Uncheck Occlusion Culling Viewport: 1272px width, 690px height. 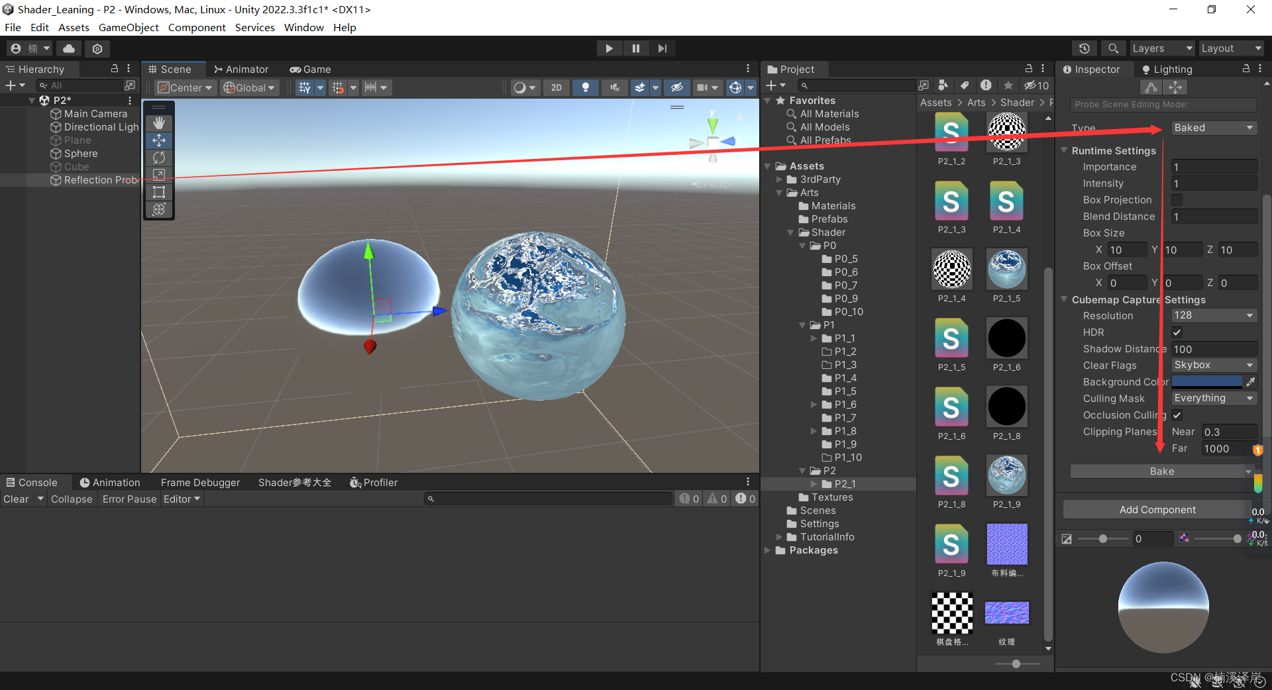click(x=1177, y=415)
